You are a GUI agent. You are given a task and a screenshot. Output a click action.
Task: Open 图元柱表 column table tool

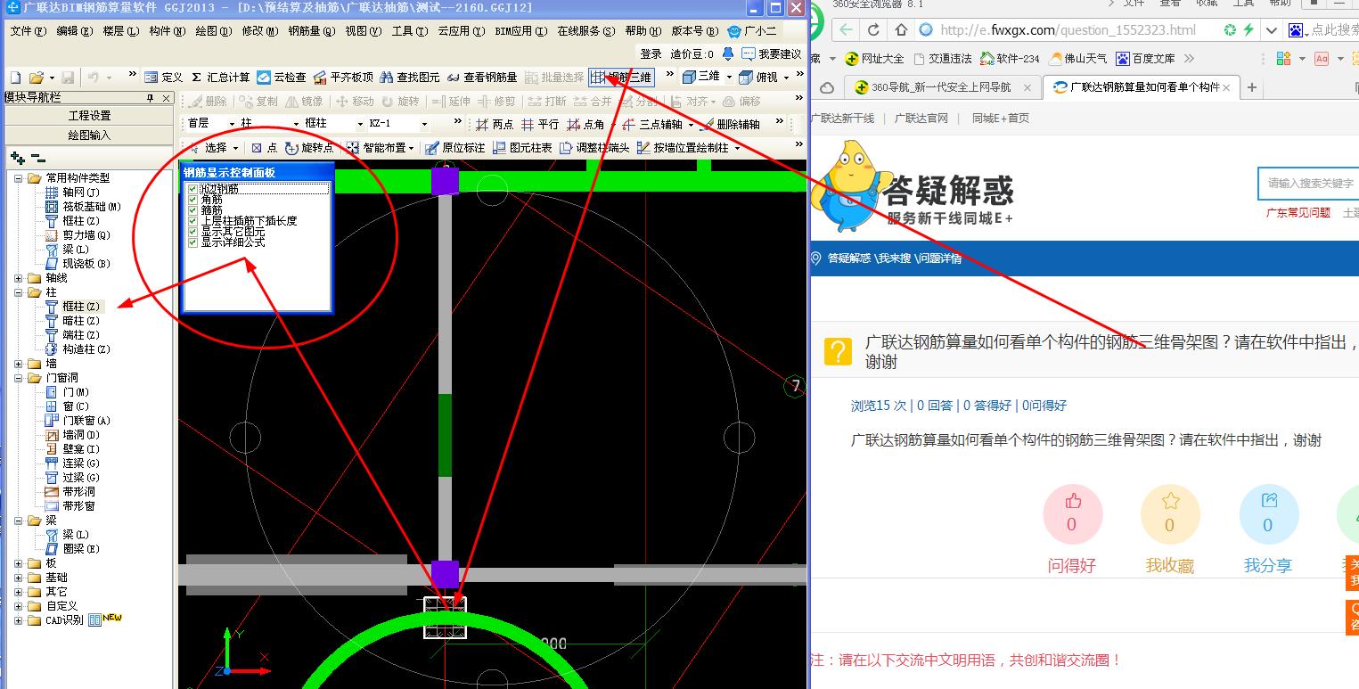(522, 148)
